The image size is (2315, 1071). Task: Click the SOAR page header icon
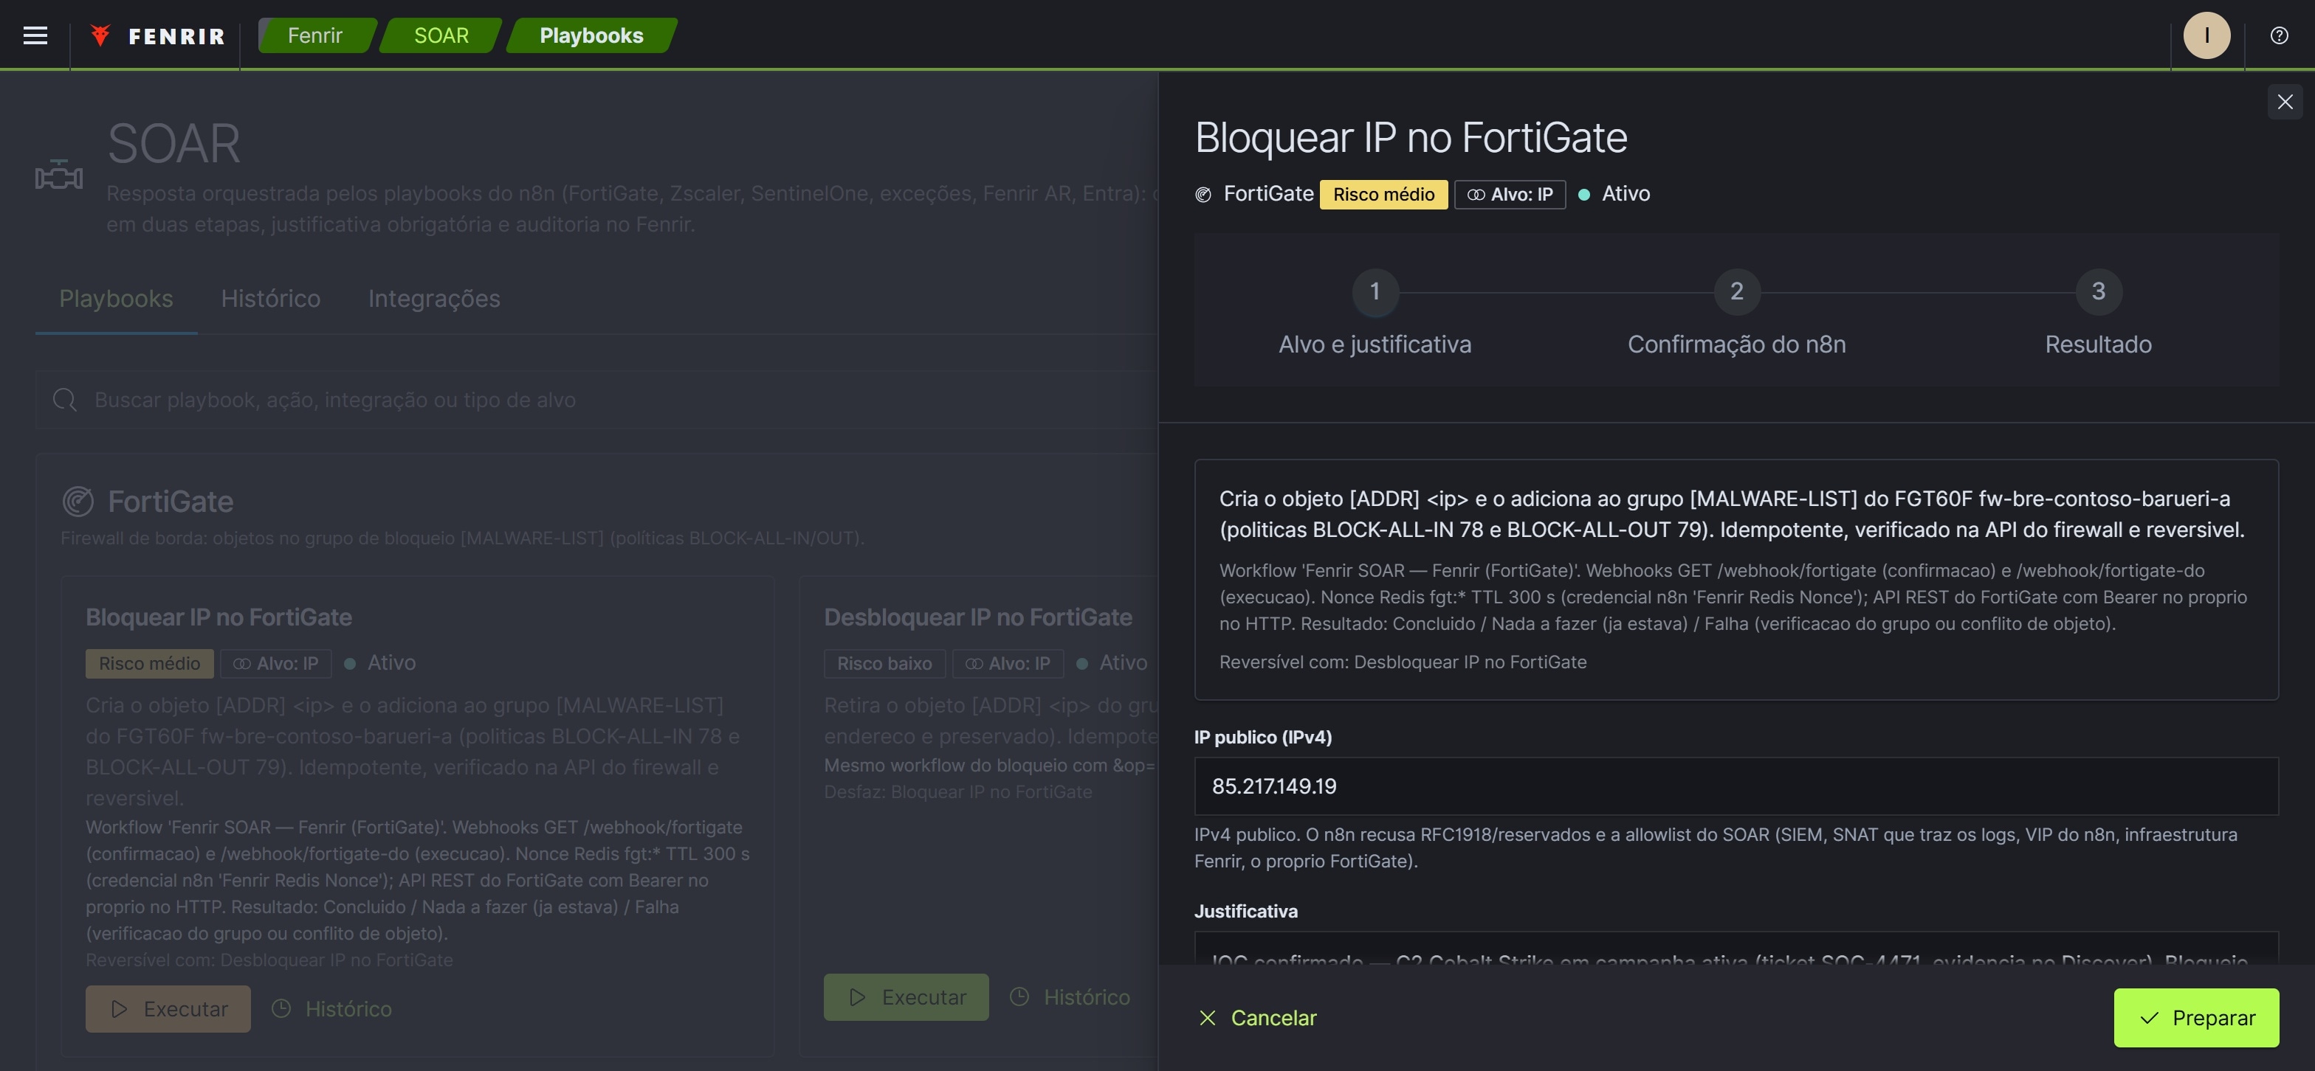59,175
